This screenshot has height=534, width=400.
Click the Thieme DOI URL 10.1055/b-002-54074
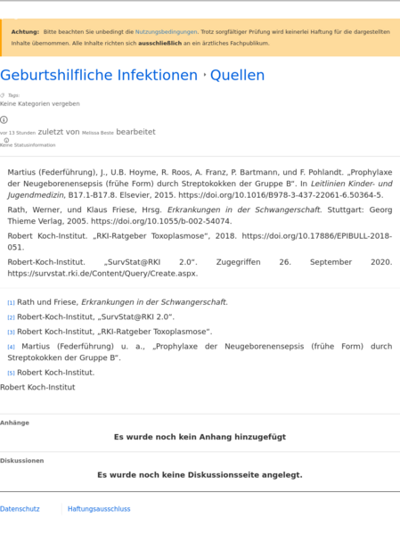pyautogui.click(x=160, y=221)
